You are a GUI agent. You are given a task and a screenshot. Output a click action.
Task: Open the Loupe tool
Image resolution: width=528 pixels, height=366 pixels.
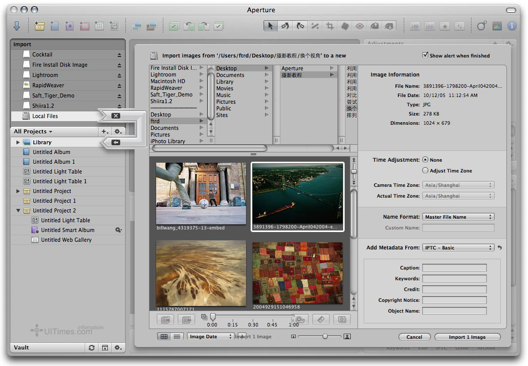click(482, 26)
